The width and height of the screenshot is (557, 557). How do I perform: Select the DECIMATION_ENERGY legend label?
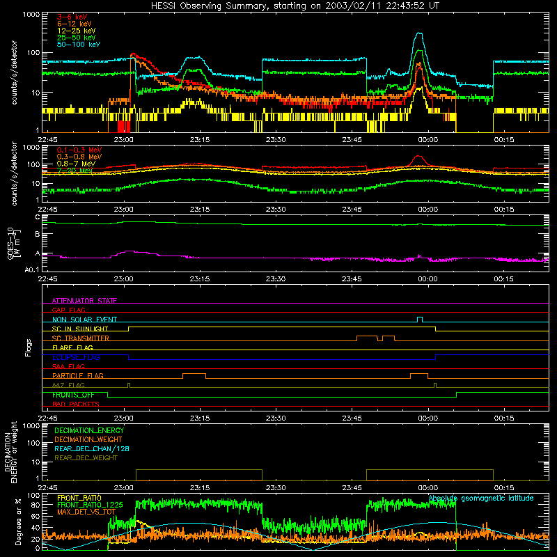[89, 430]
